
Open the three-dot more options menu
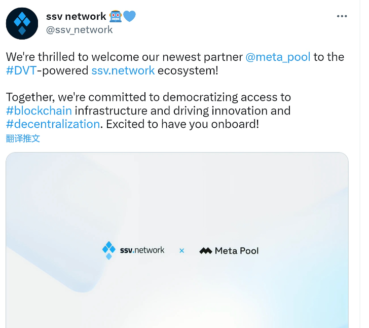pyautogui.click(x=342, y=16)
